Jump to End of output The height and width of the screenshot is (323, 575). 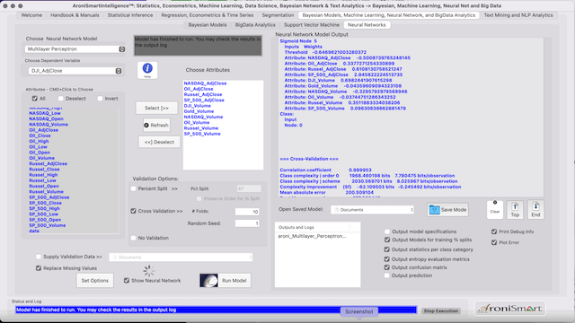[535, 209]
